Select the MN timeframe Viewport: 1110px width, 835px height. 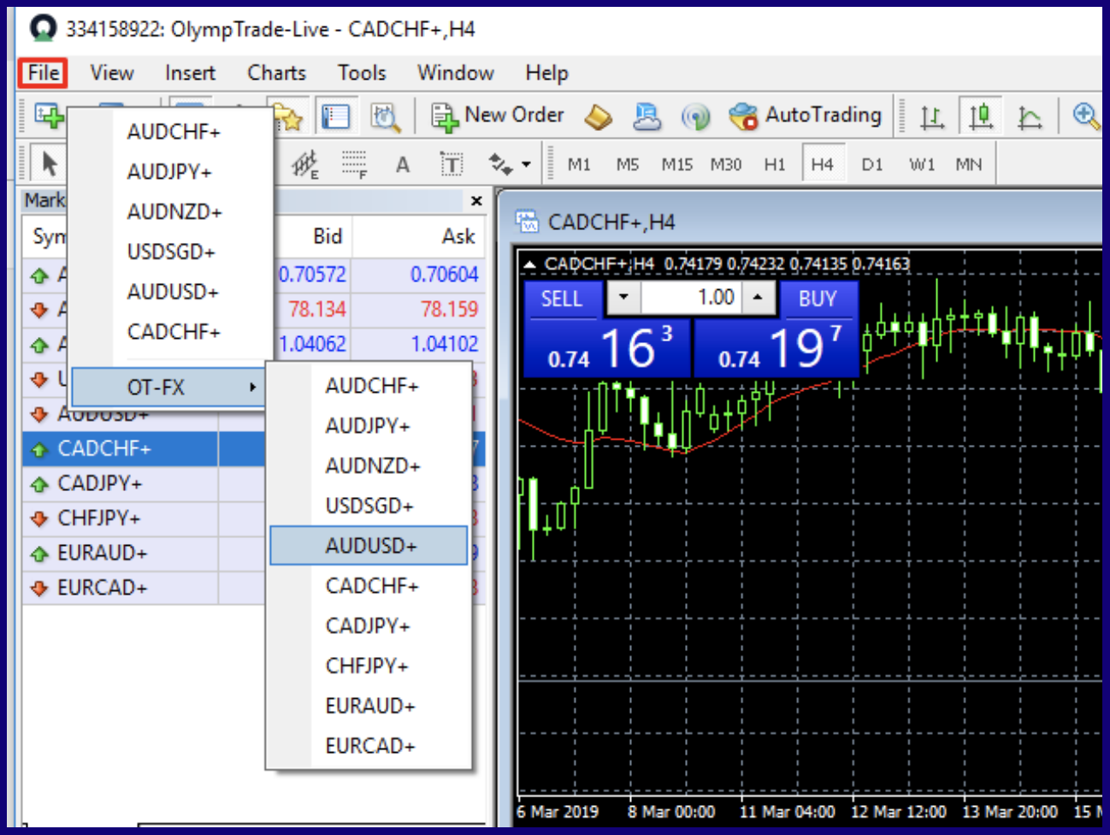click(x=968, y=164)
